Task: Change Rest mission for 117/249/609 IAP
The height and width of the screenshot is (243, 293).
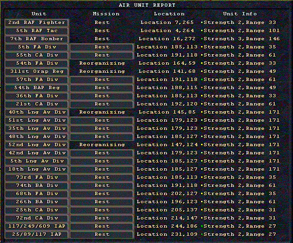Action: (x=102, y=226)
